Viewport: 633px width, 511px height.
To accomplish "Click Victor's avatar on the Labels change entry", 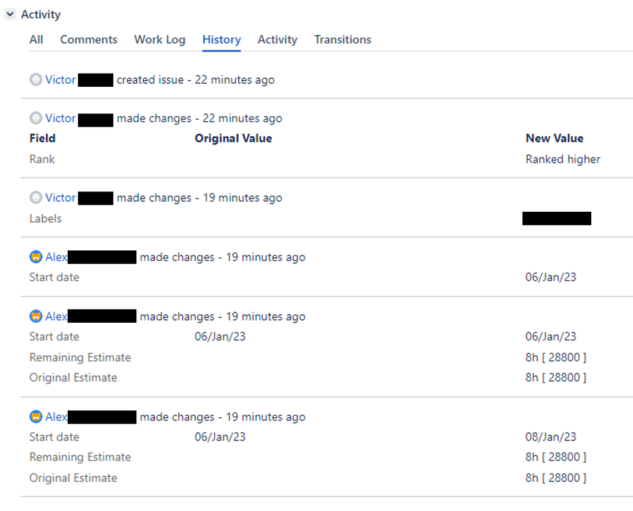I will click(x=36, y=198).
